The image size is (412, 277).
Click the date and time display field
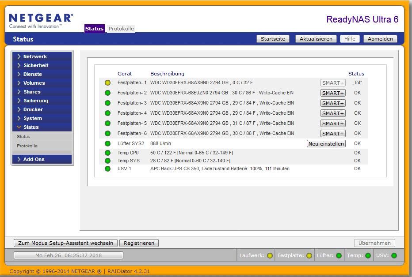click(x=69, y=255)
